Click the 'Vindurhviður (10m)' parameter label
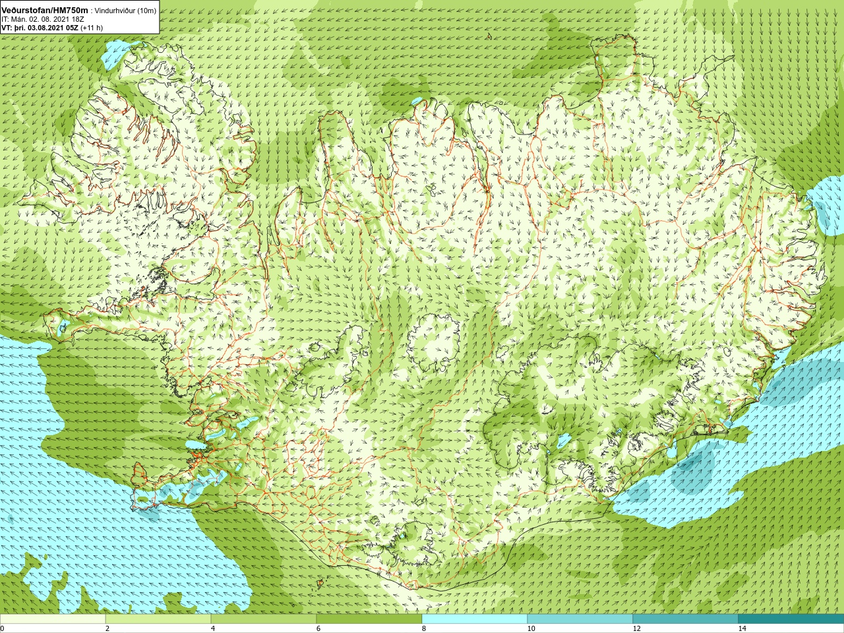 (x=125, y=11)
